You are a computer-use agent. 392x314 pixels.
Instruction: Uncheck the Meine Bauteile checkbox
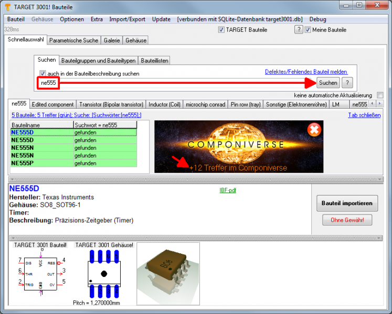(x=308, y=30)
